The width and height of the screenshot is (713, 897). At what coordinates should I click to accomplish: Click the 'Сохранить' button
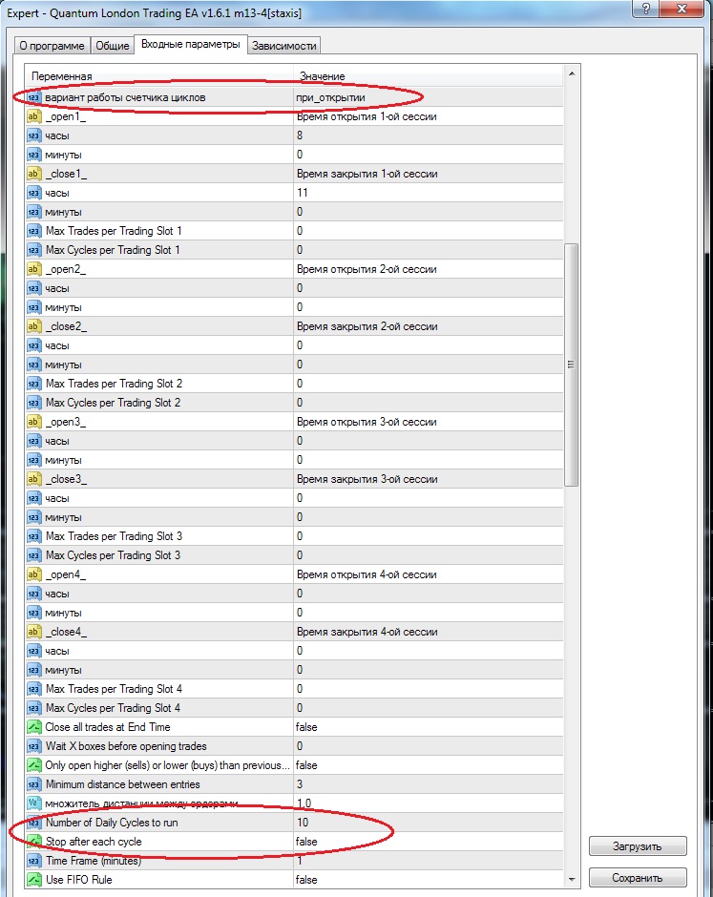pyautogui.click(x=638, y=878)
